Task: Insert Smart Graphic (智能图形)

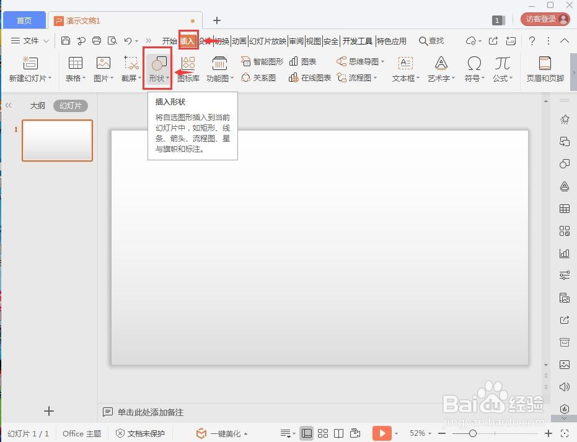Action: coord(262,61)
